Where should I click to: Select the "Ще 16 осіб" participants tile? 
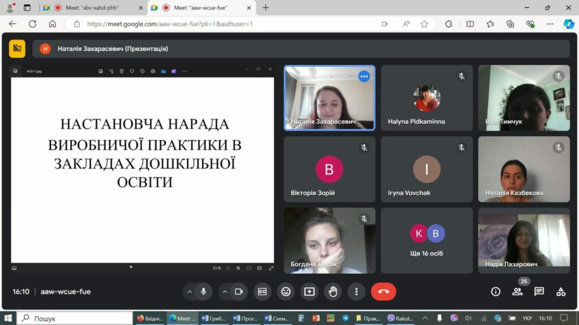coord(426,240)
